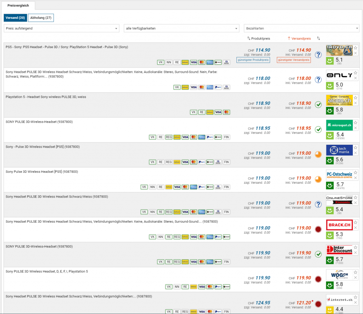This screenshot has height=314, width=363.
Task: Favorite the BRACK.CH shop via star icon
Action: 356,222
